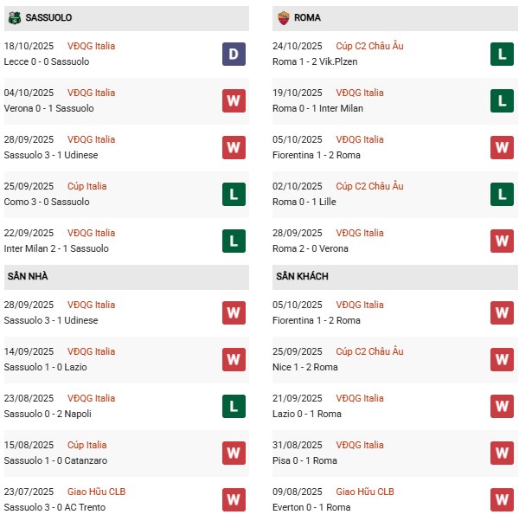Viewport: 519px width, 521px height.
Task: Click the L badge for Como 3-0 Sassuolo
Action: [x=234, y=195]
